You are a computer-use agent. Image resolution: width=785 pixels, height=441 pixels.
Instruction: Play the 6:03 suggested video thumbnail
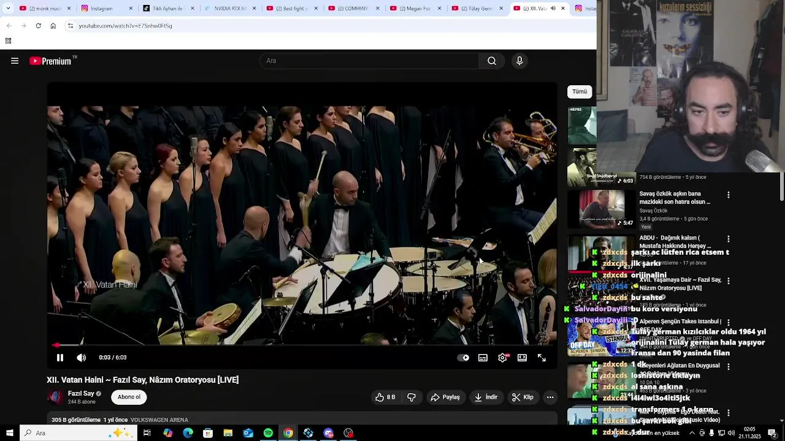(602, 167)
